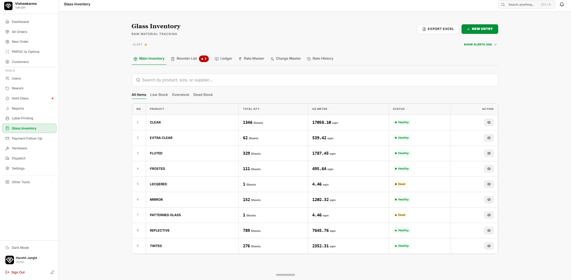Open notifications bell icon
The image size is (571, 280).
tap(562, 4)
